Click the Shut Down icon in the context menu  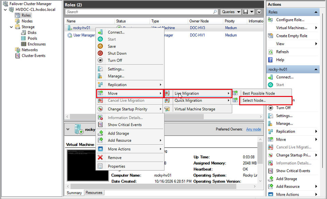100,53
